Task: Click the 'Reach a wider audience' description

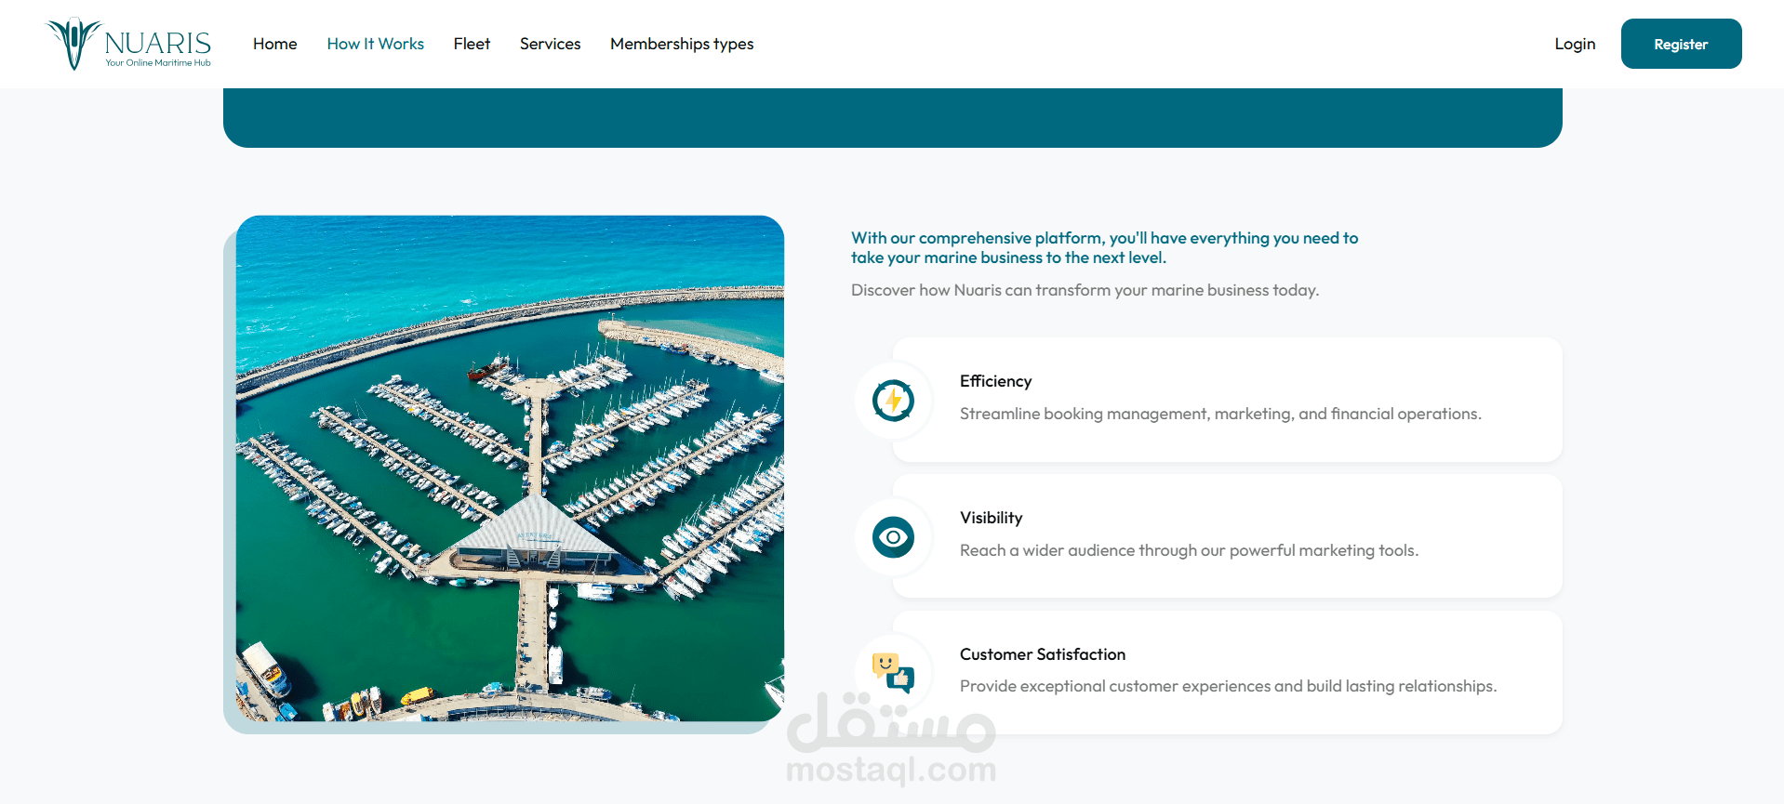Action: click(x=1189, y=550)
